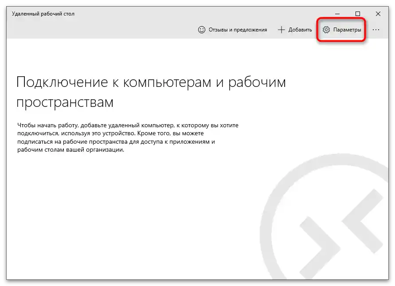Open Отзывы и предложения feedback
The height and width of the screenshot is (286, 395).
click(232, 30)
